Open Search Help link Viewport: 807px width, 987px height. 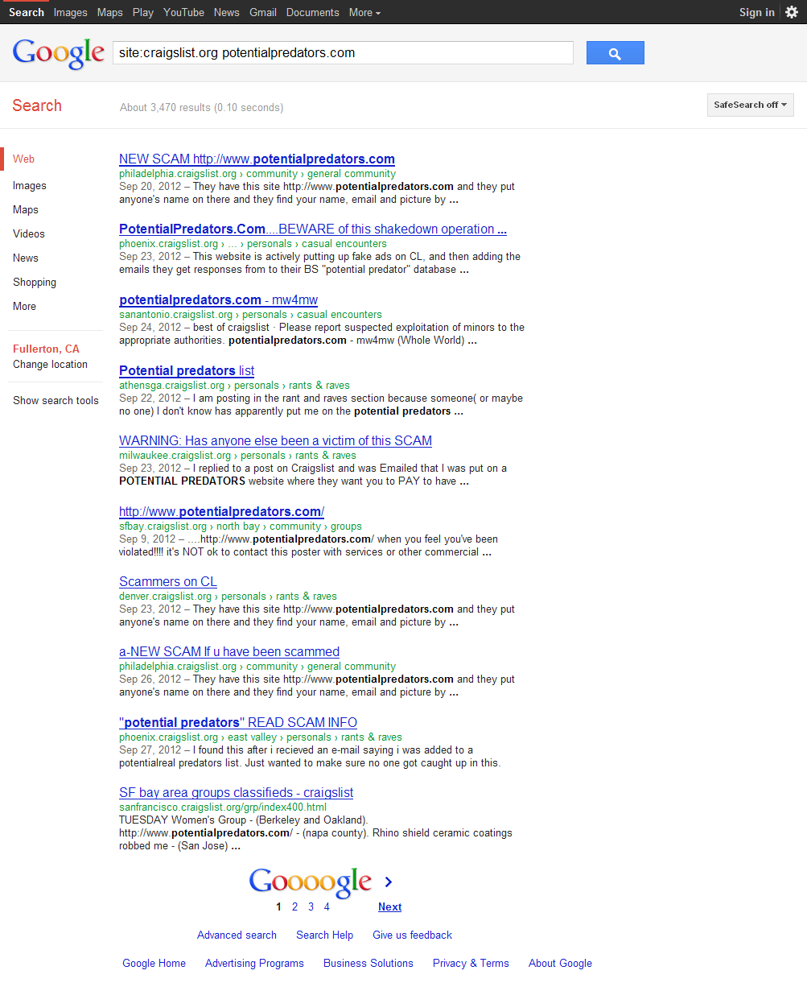pos(324,935)
